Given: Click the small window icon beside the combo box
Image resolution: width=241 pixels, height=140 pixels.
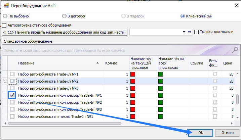Looking at the screenshot, I should coord(190,32).
